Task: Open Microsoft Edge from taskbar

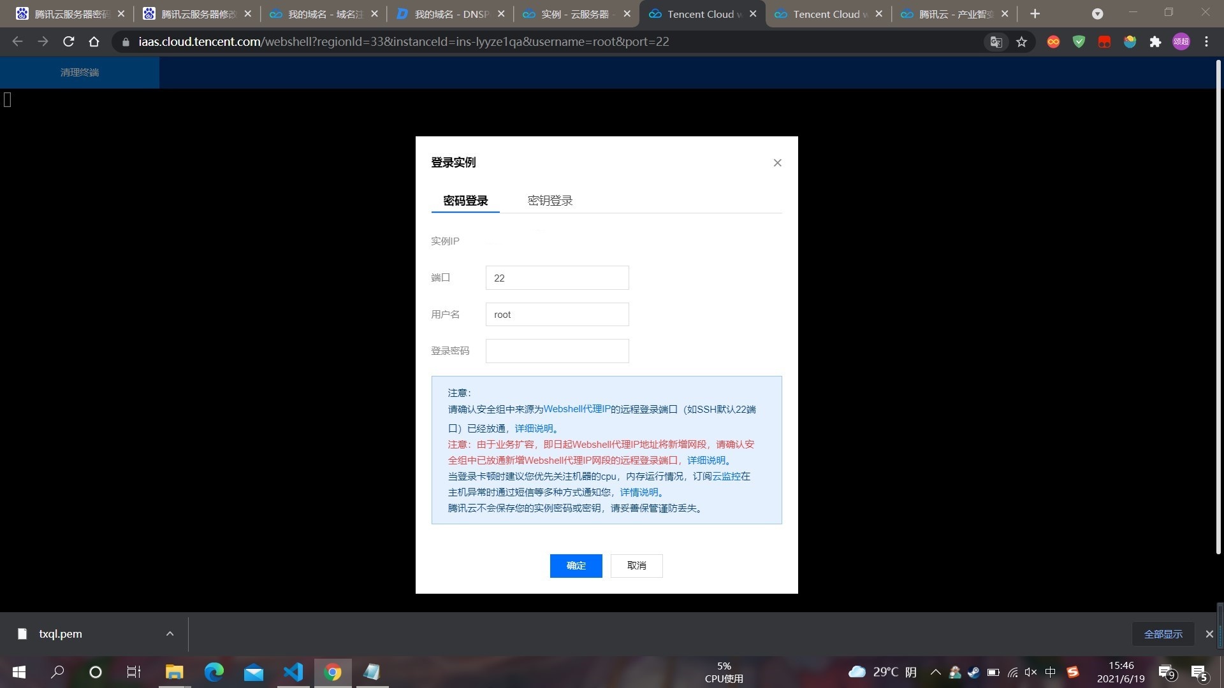Action: tap(214, 672)
